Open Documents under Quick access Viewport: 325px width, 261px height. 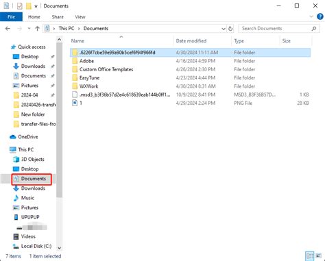34,76
